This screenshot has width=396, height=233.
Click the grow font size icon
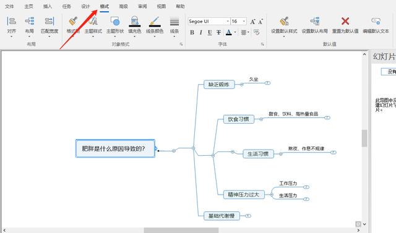[x=252, y=22]
